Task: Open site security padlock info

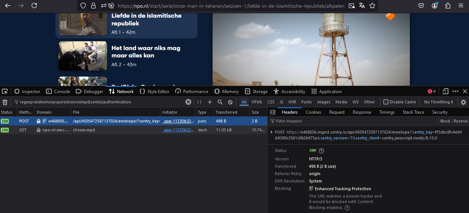Action: click(x=93, y=6)
